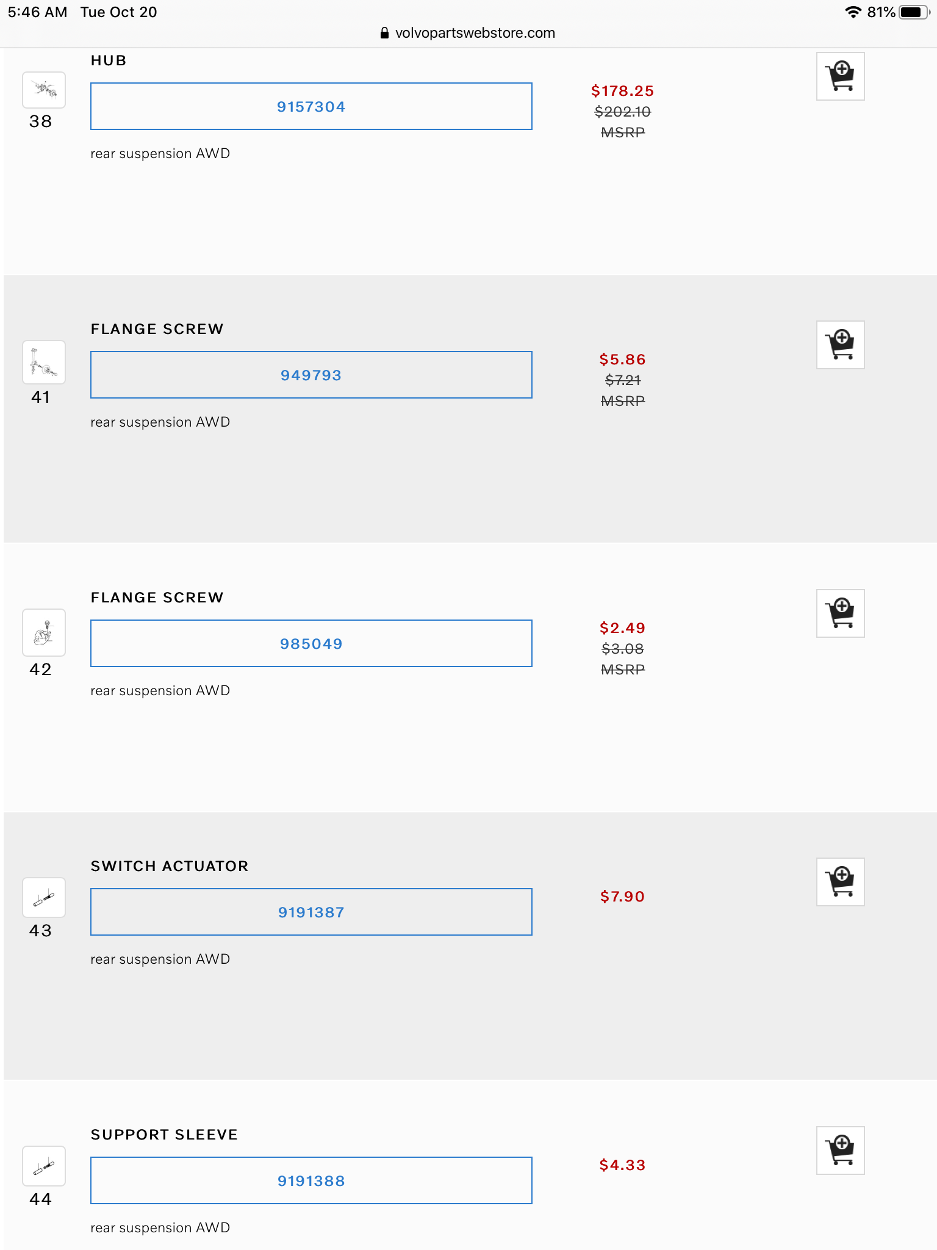Open diagram thumbnail for item 38
937x1250 pixels.
44,90
